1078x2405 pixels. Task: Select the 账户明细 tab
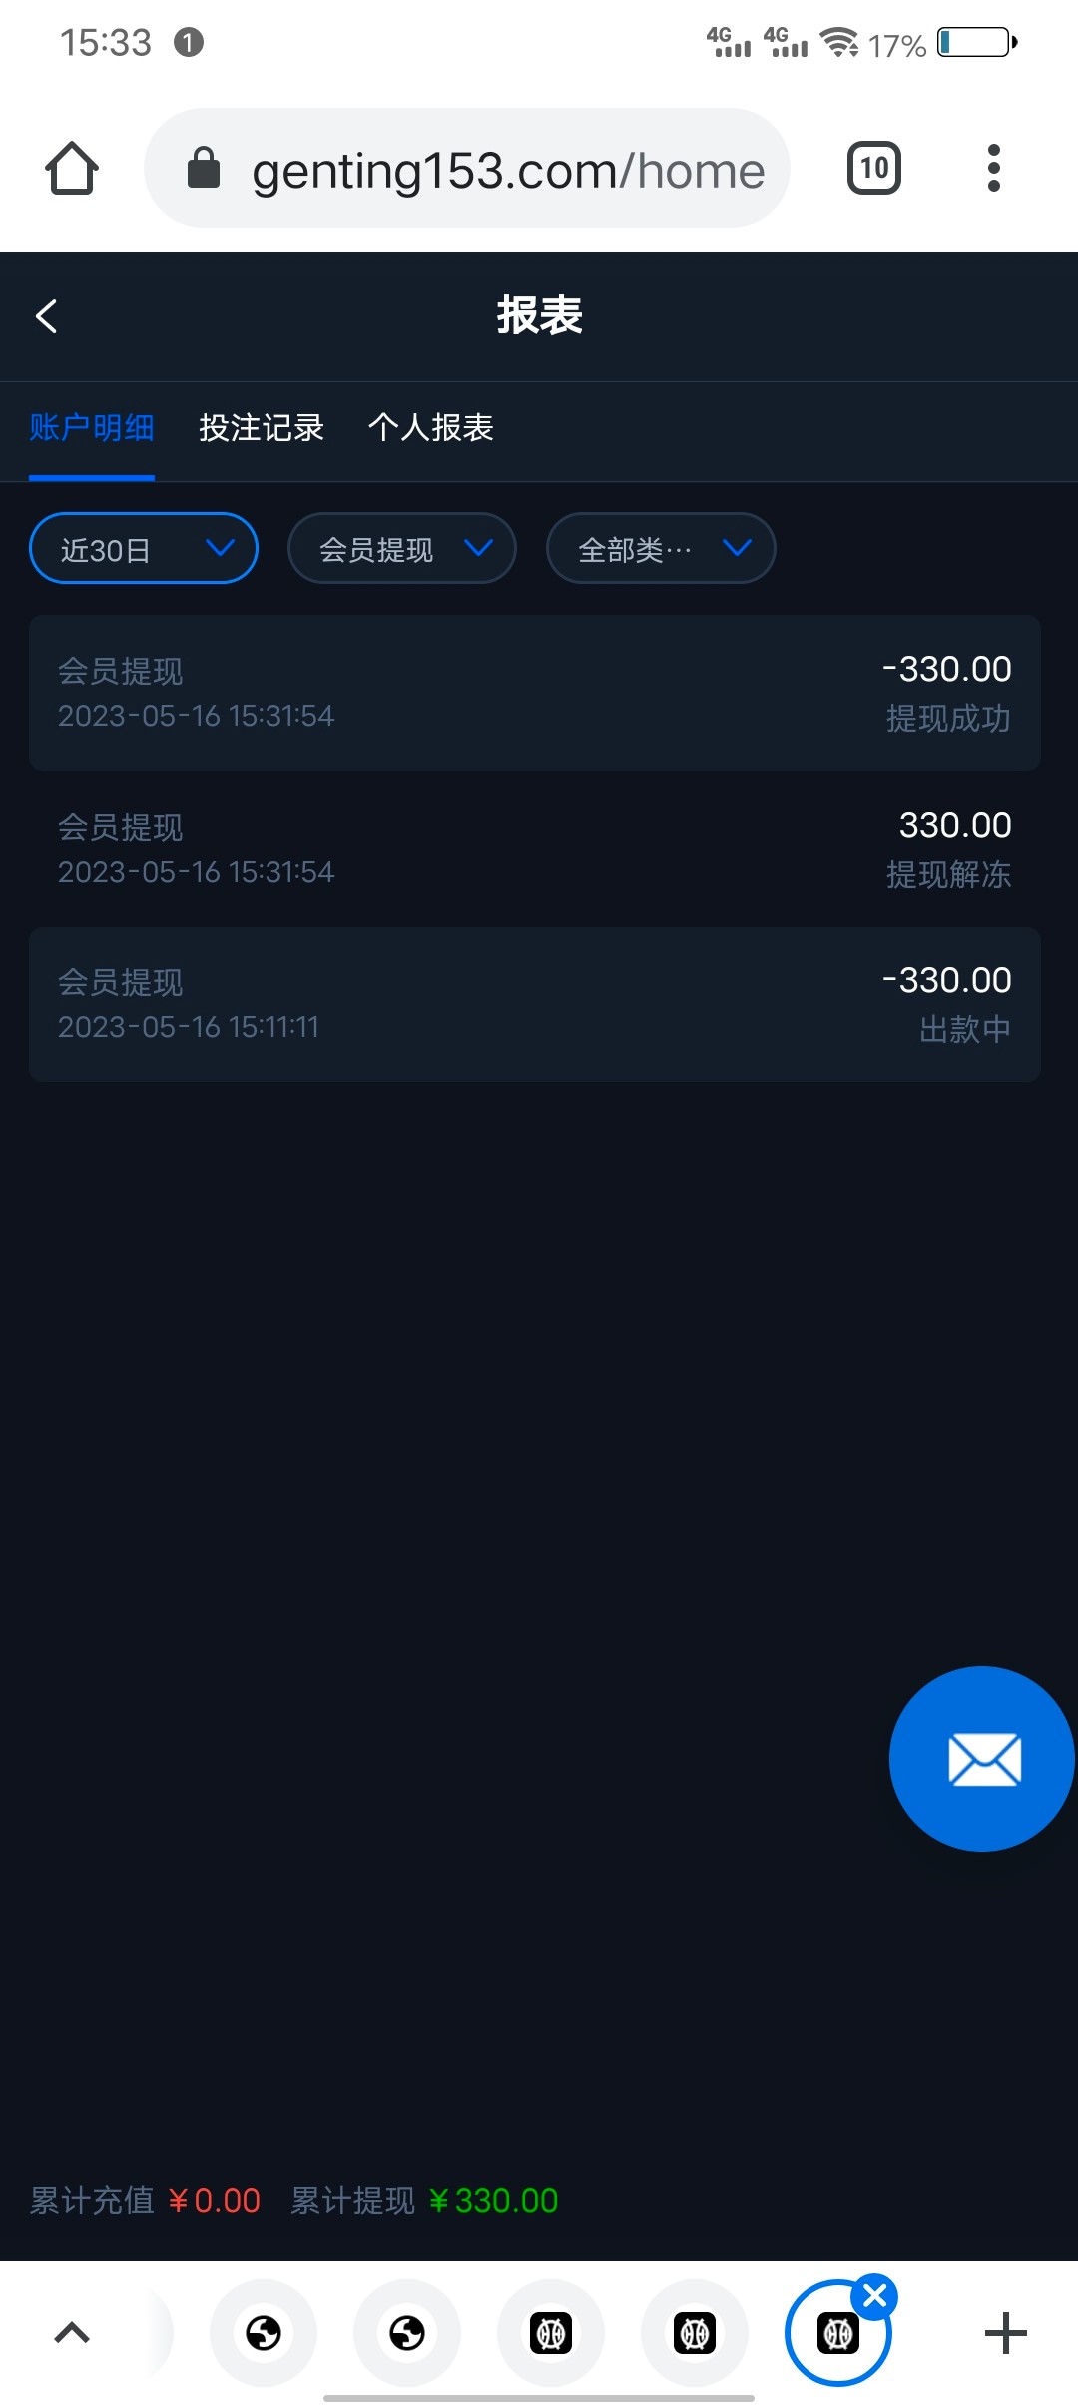[92, 428]
